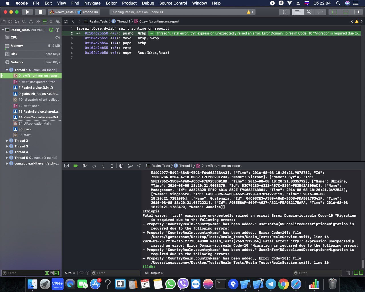This screenshot has width=365, height=292.
Task: Open the Debug menu
Action: point(148,3)
